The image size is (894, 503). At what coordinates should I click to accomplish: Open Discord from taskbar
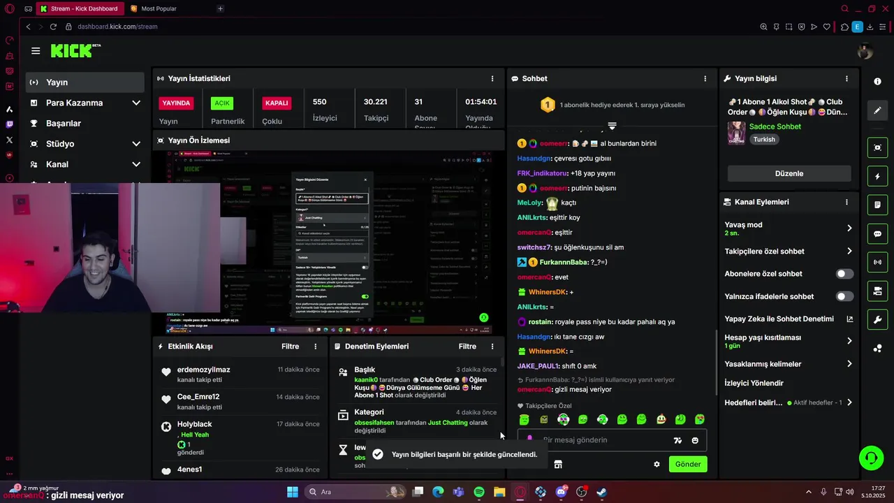coord(561,492)
